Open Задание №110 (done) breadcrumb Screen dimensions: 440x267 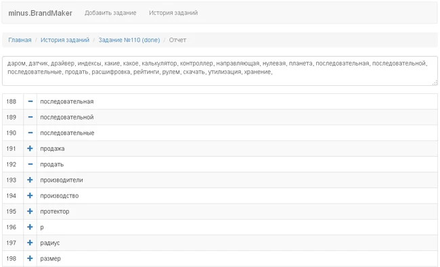click(x=129, y=40)
